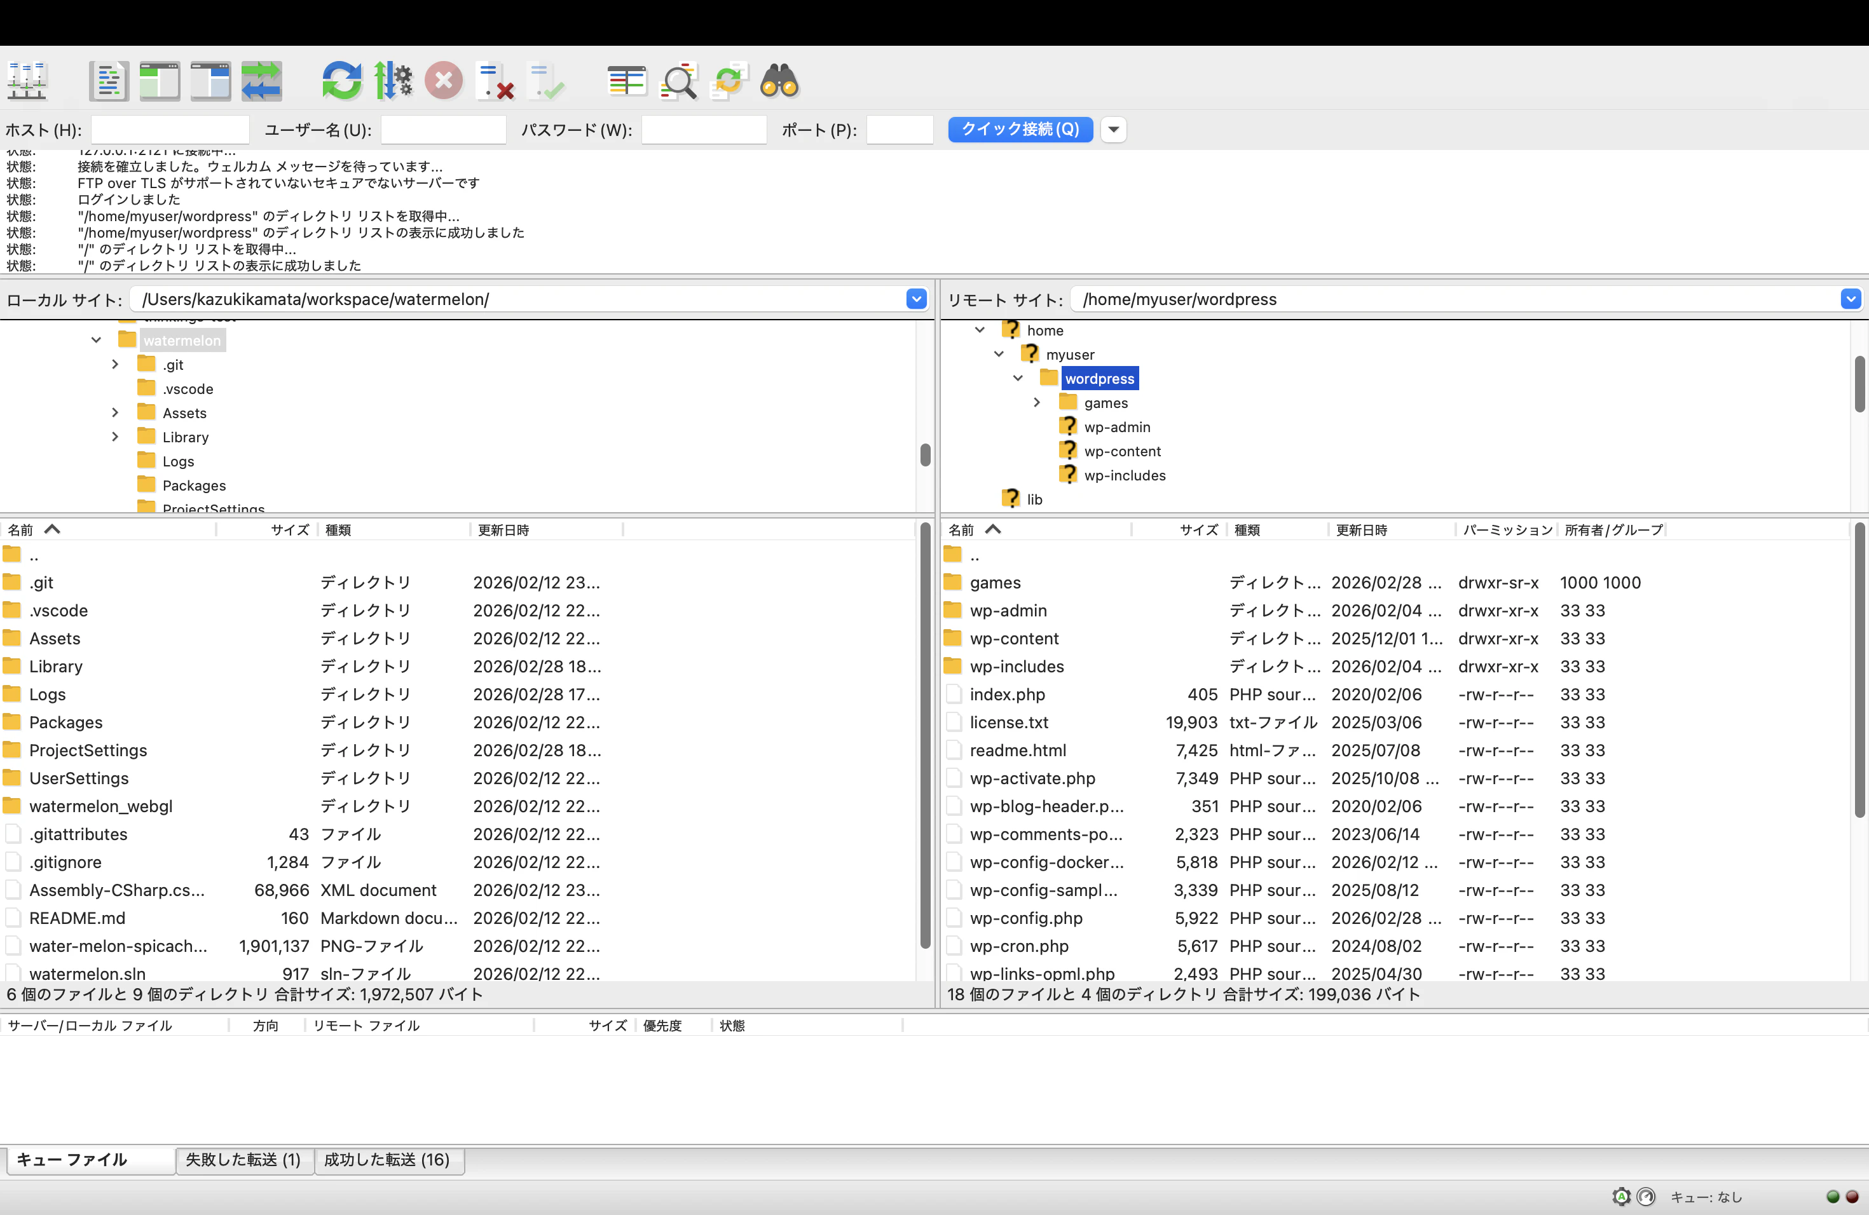The image size is (1869, 1215).
Task: Click the ユーザー名 (U) input field
Action: click(x=443, y=130)
